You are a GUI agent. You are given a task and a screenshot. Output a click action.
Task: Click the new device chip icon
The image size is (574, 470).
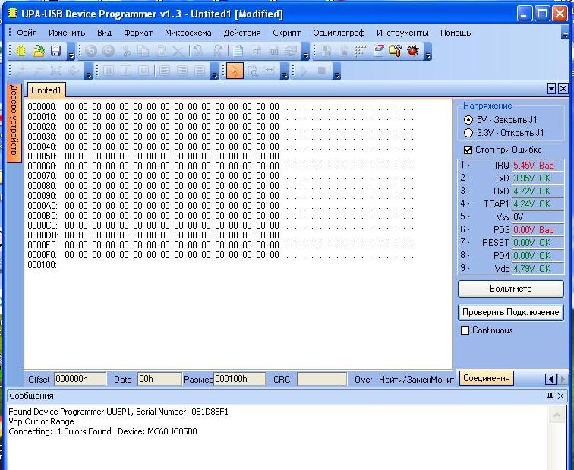(20, 51)
